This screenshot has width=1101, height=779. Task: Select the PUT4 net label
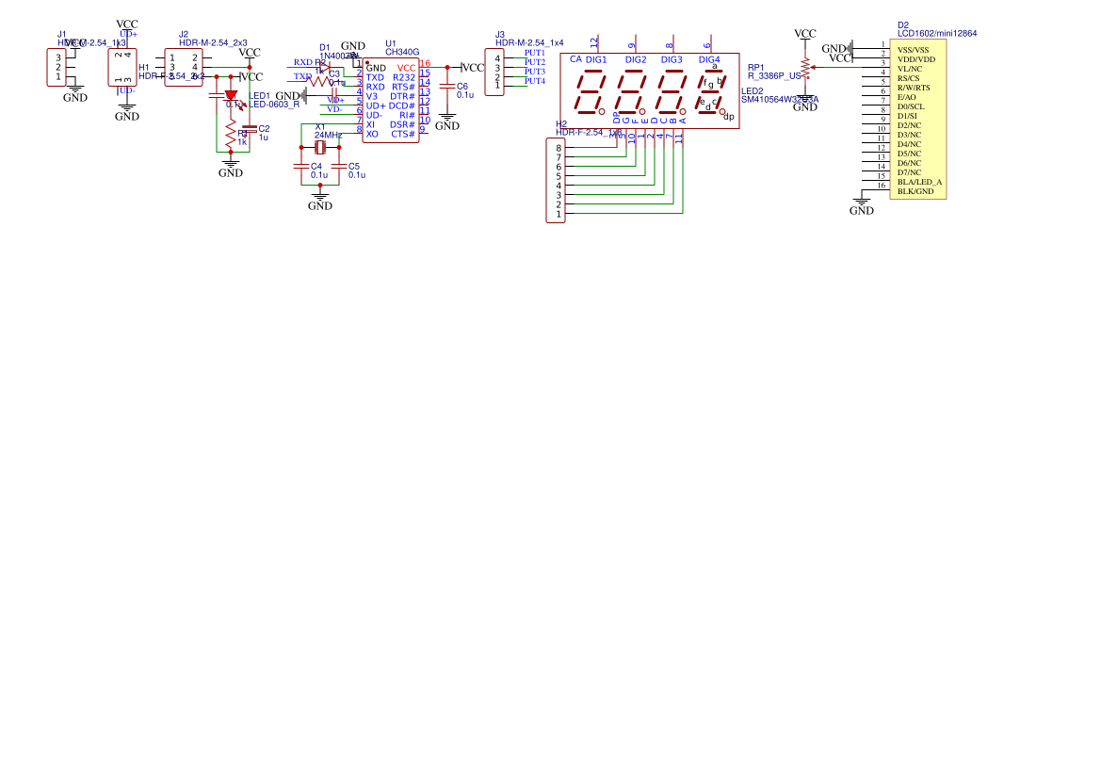click(535, 81)
